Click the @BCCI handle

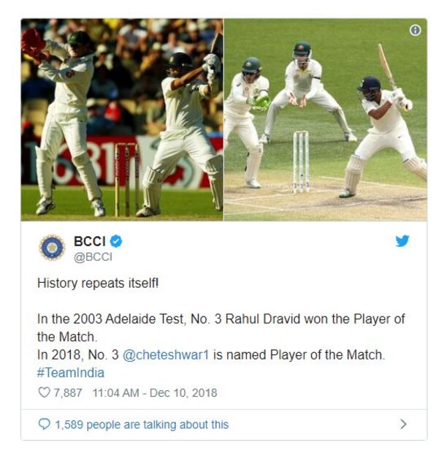[93, 257]
